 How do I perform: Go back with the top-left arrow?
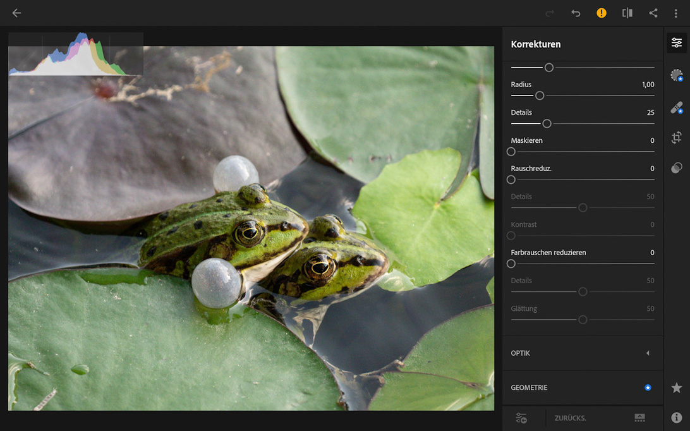coord(16,13)
